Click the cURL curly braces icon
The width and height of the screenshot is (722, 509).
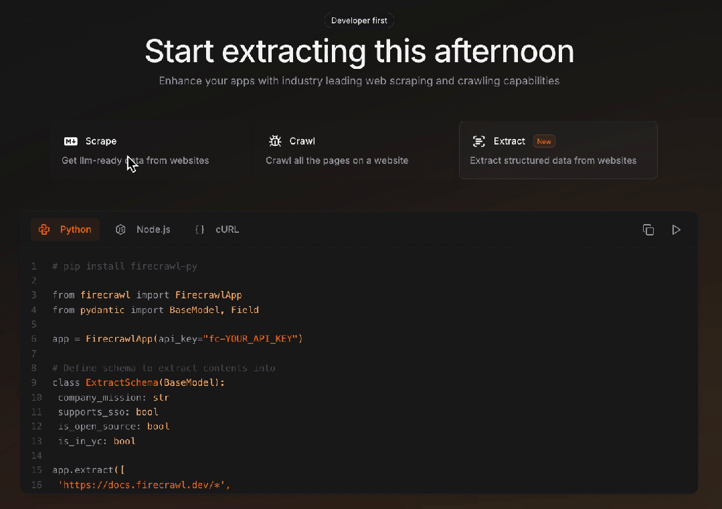(x=199, y=229)
